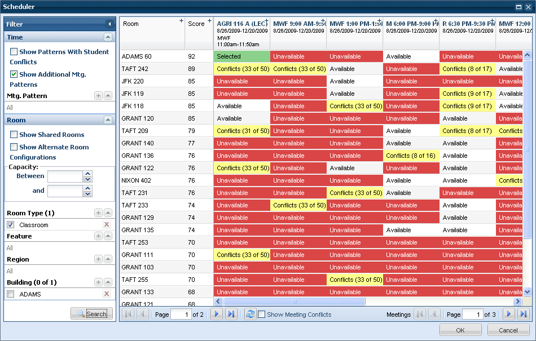The height and width of the screenshot is (341, 536).
Task: Click Selected cell for ADAMS 60
Action: (x=241, y=56)
